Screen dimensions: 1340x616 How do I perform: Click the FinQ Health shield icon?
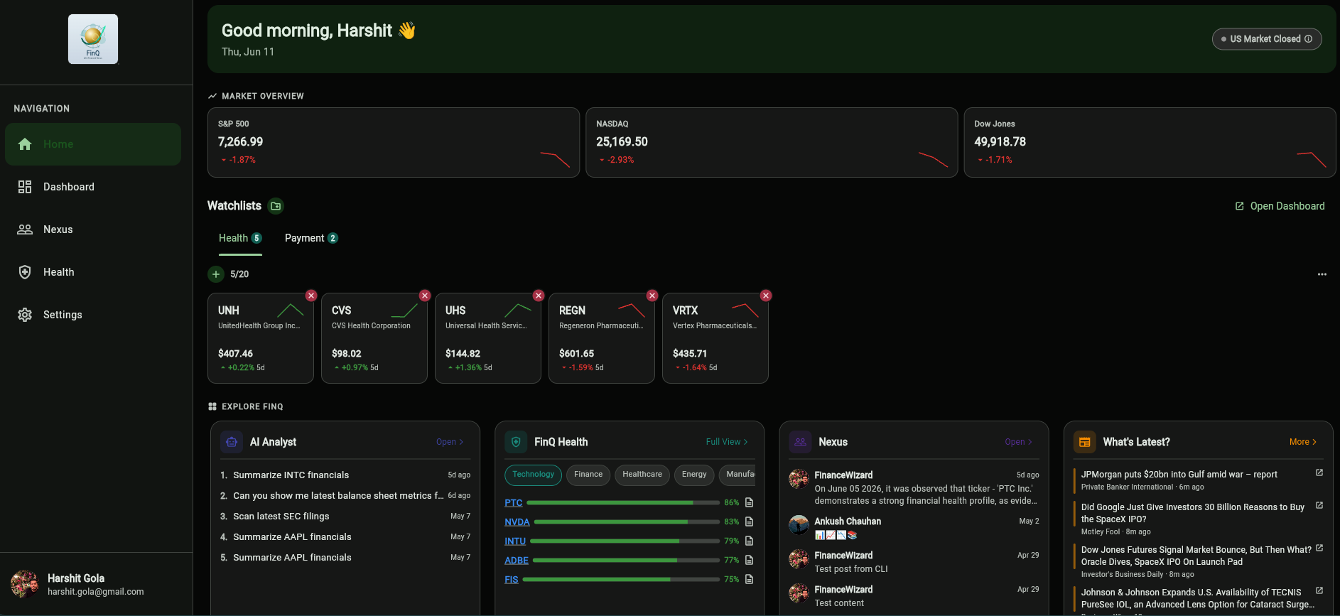(516, 442)
